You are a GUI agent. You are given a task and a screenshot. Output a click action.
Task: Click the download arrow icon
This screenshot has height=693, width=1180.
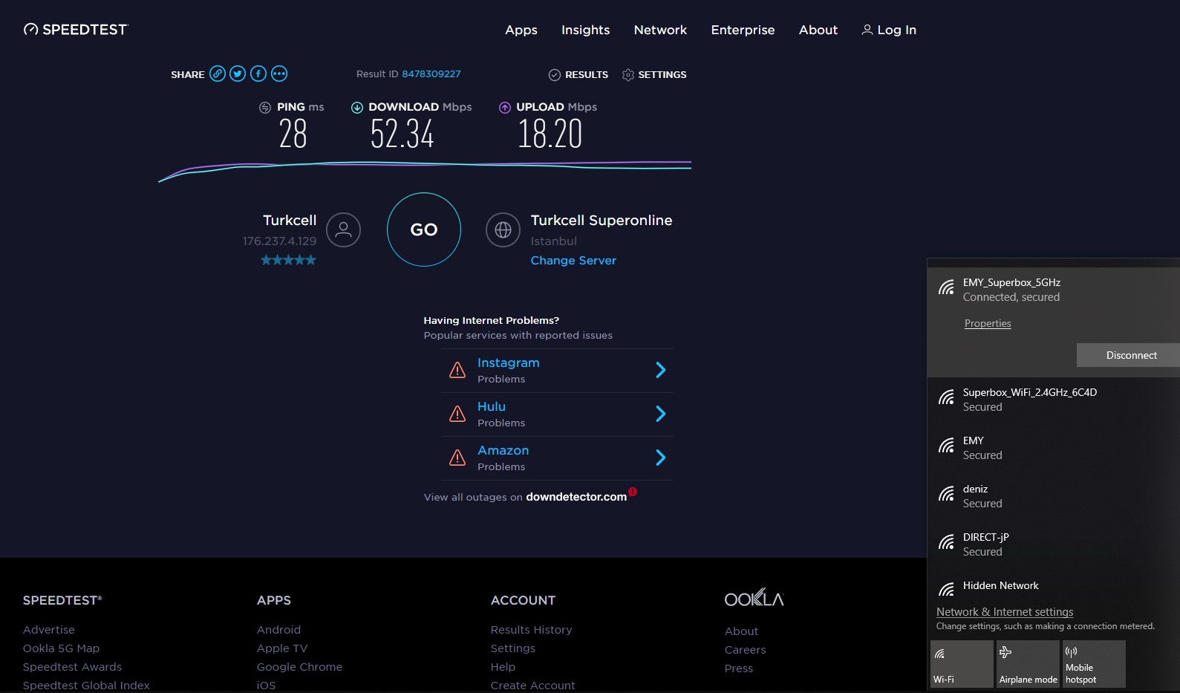[357, 108]
